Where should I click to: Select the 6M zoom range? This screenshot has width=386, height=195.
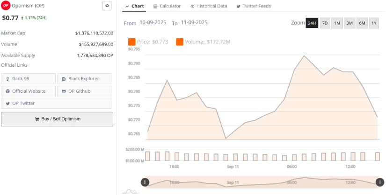[362, 23]
